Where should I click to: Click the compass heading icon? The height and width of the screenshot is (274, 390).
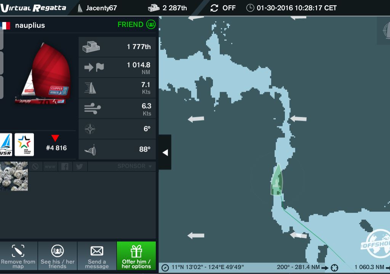coord(90,129)
